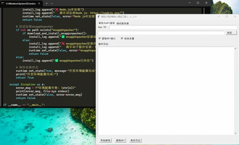Image resolution: width=239 pixels, height=145 pixels.
Task: Click 'print(error_msg, file=sys.stderr)' line
Action: pos(43,91)
